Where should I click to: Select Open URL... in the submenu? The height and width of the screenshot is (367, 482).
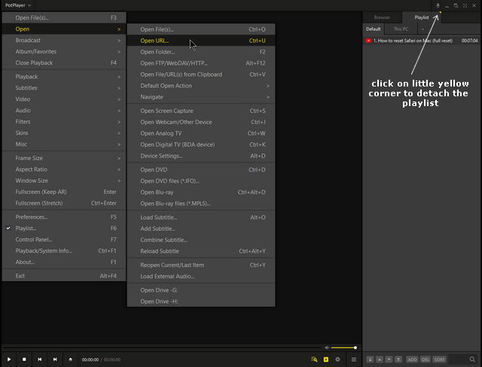201,41
